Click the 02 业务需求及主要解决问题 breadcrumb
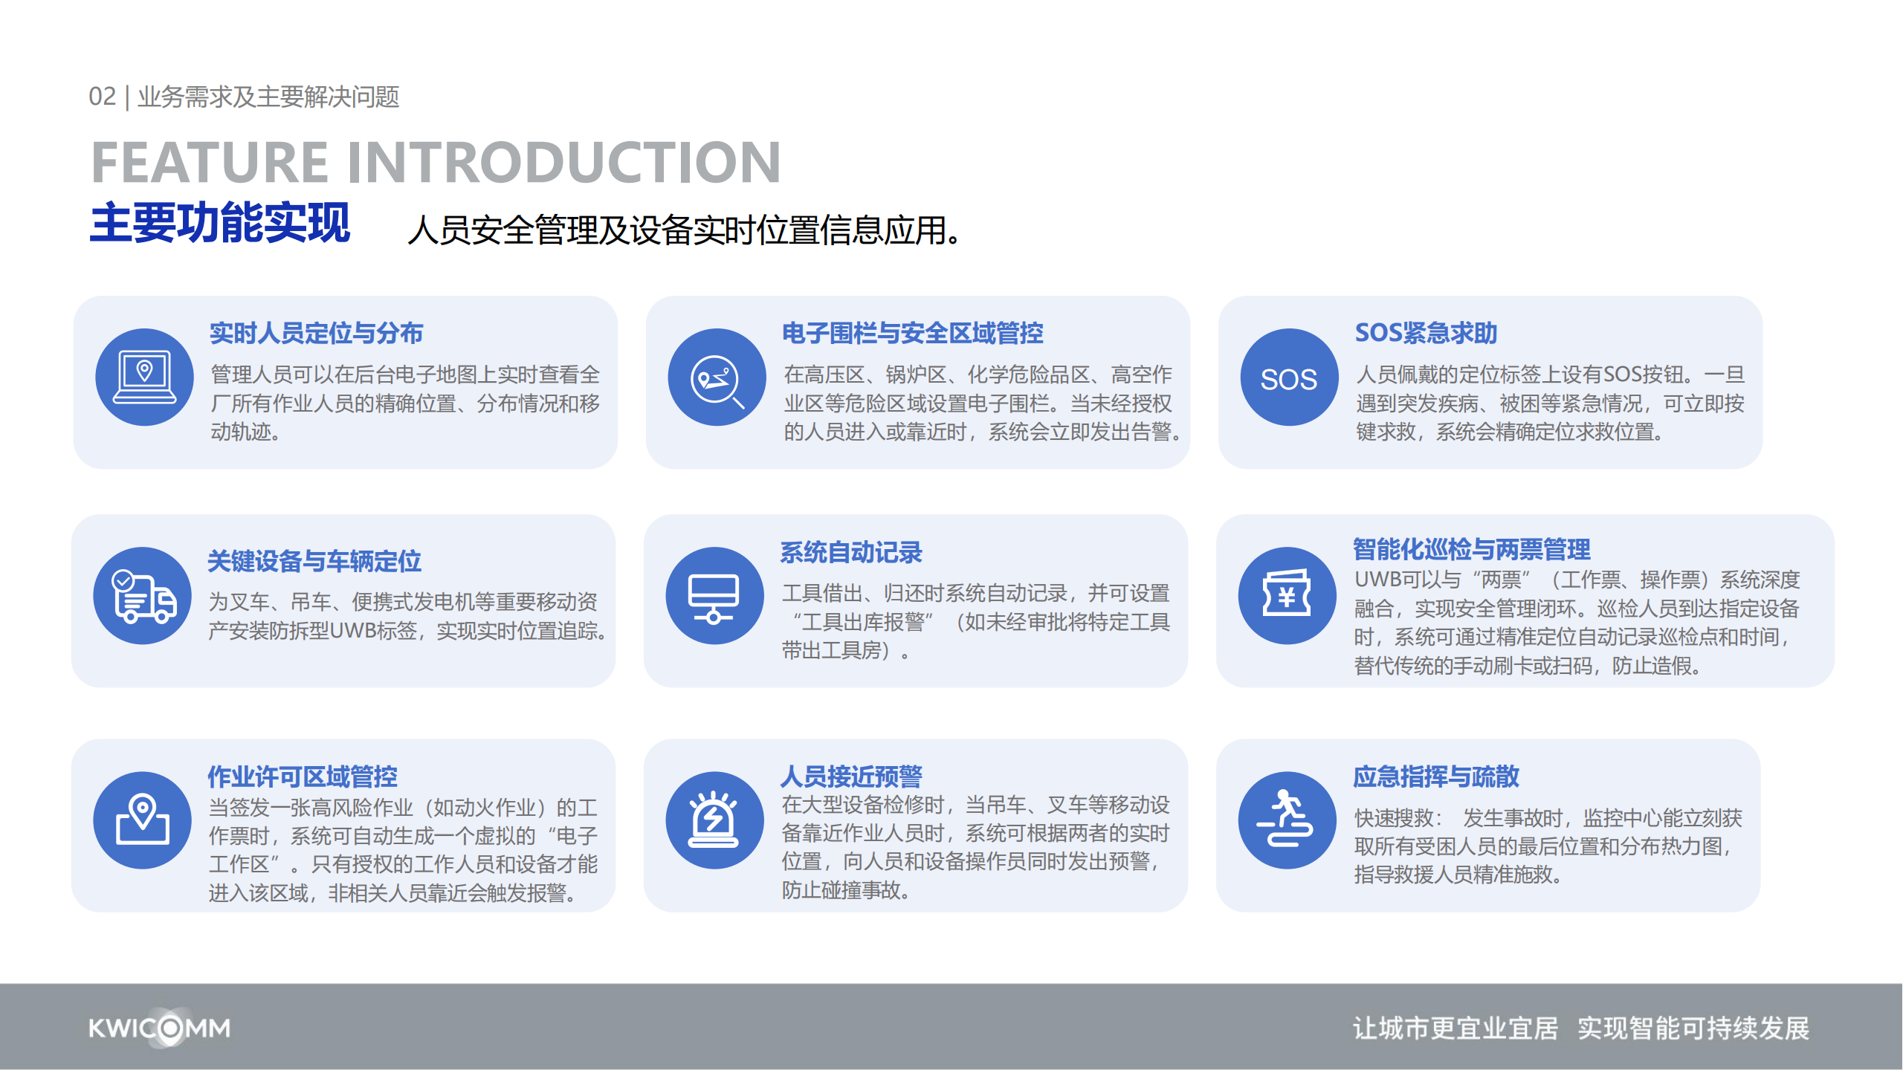The width and height of the screenshot is (1903, 1070). pos(244,97)
